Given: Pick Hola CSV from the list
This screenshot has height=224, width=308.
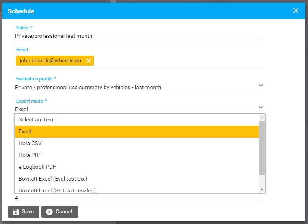Looking at the screenshot, I should coord(136,143).
